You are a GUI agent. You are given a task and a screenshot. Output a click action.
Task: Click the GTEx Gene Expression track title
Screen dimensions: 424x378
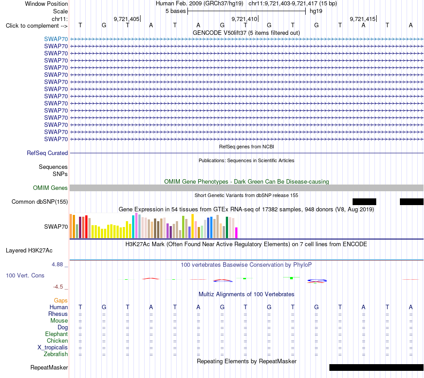[x=246, y=209]
